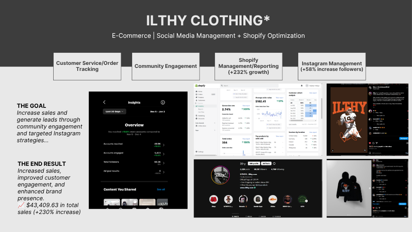View report for Conversion rate

[246, 106]
